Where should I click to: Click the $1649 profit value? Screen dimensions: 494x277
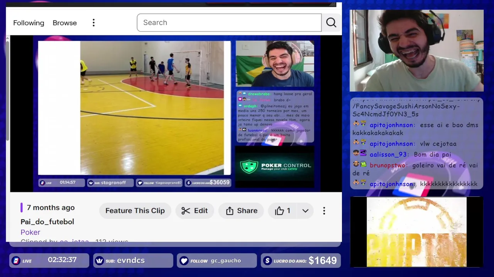(x=323, y=260)
